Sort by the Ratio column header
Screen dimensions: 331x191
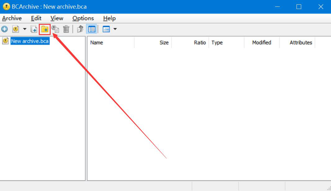point(190,42)
